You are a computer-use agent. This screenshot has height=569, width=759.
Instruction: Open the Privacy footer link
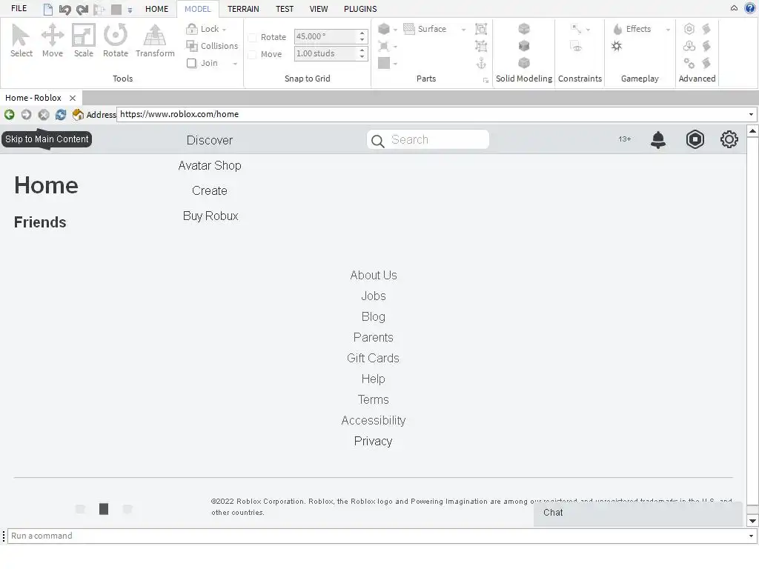coord(374,442)
